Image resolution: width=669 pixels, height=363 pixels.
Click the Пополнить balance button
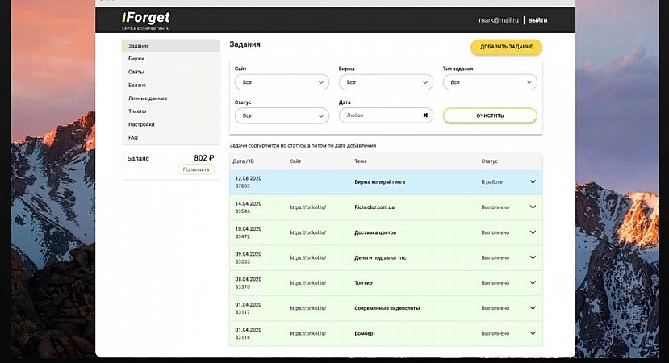tap(196, 169)
